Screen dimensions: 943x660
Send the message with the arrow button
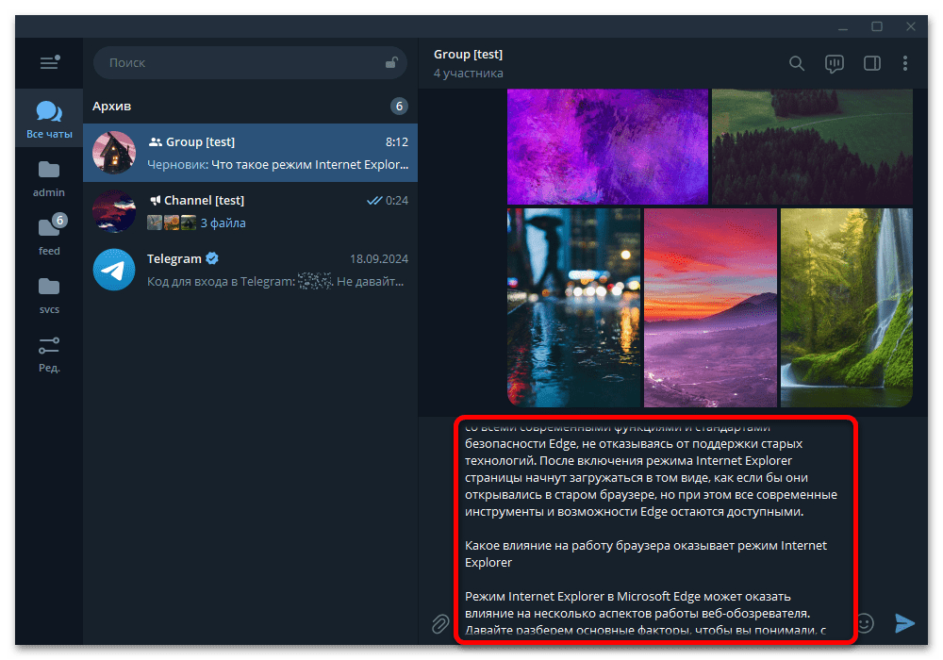point(904,623)
